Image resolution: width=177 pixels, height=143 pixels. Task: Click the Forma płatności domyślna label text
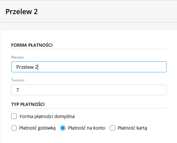[x=47, y=116]
